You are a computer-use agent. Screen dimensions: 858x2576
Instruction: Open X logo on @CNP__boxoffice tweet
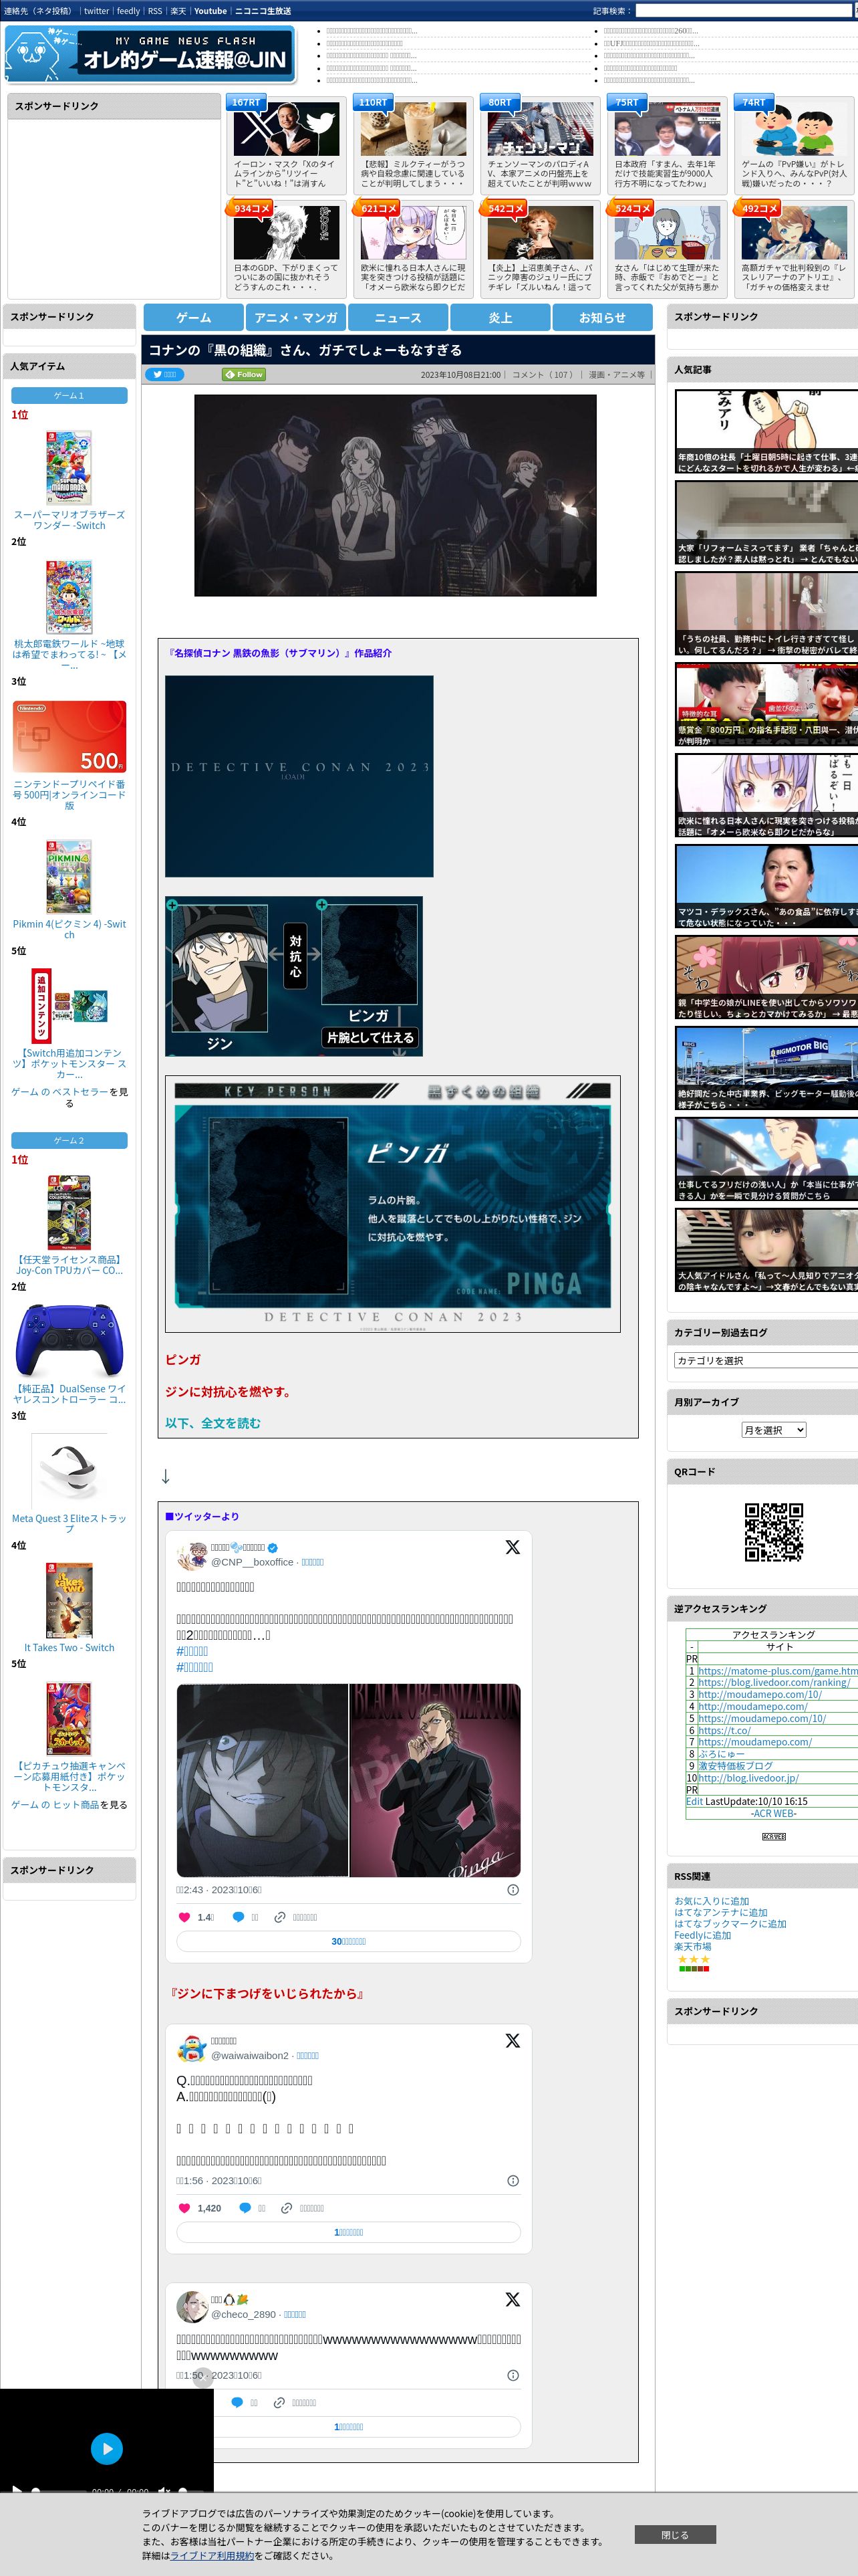513,1547
